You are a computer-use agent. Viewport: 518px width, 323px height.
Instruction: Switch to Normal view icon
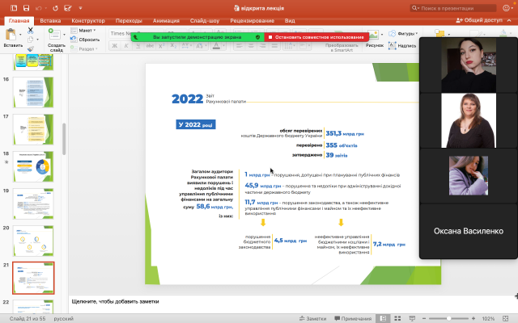[x=383, y=318]
